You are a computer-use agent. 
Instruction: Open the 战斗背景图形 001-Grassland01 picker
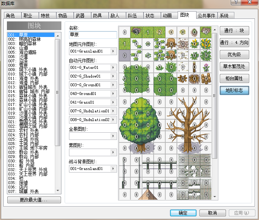[113, 169]
